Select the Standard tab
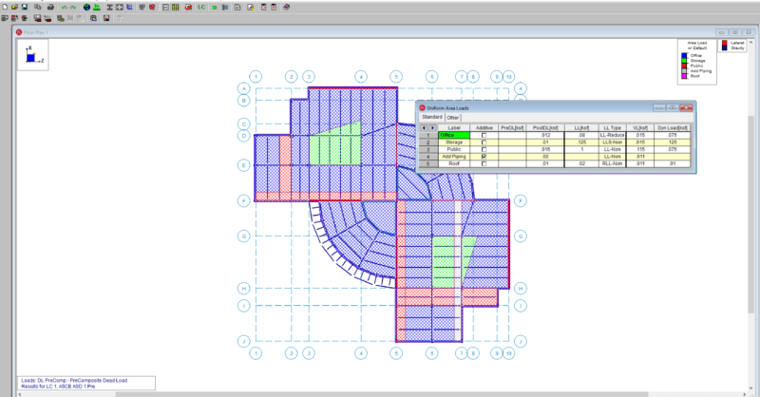The image size is (760, 397). [432, 118]
